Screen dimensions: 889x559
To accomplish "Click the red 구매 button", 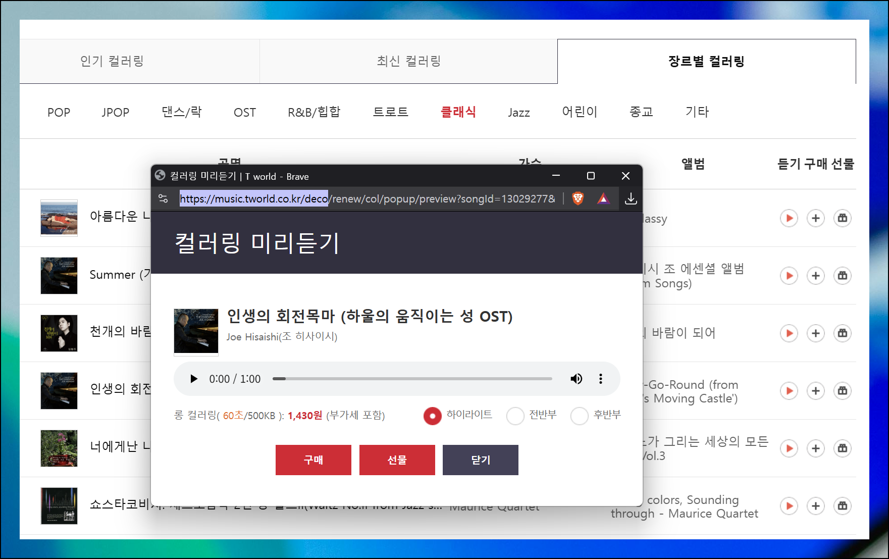I will click(x=313, y=460).
